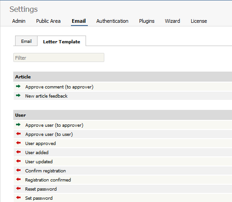232x202 pixels.
Task: Select the Wizard tab
Action: 173,21
